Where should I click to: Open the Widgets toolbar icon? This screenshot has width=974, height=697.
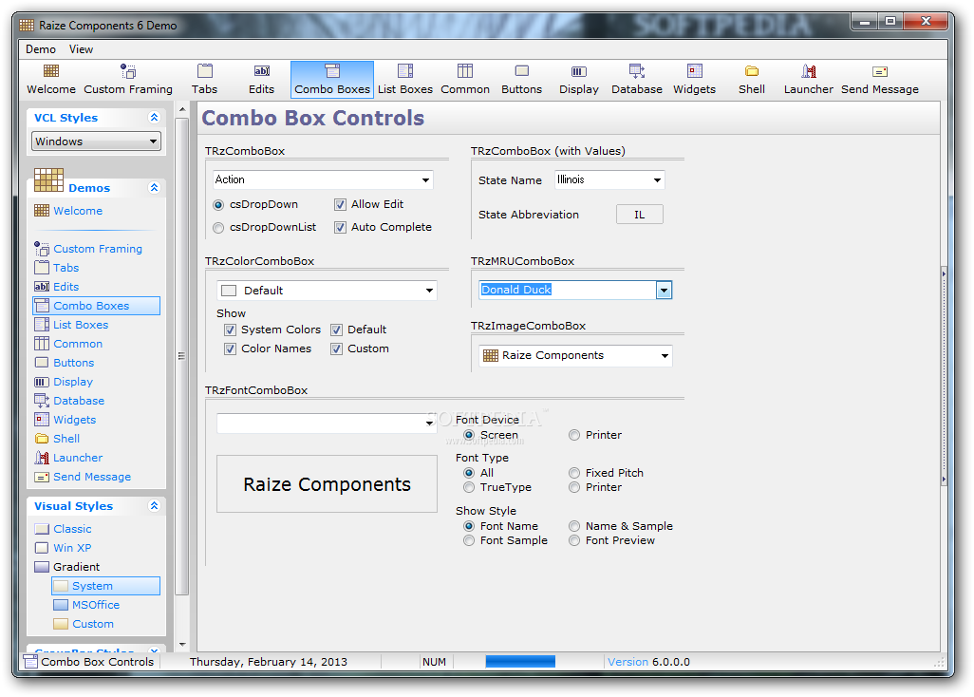[x=695, y=71]
